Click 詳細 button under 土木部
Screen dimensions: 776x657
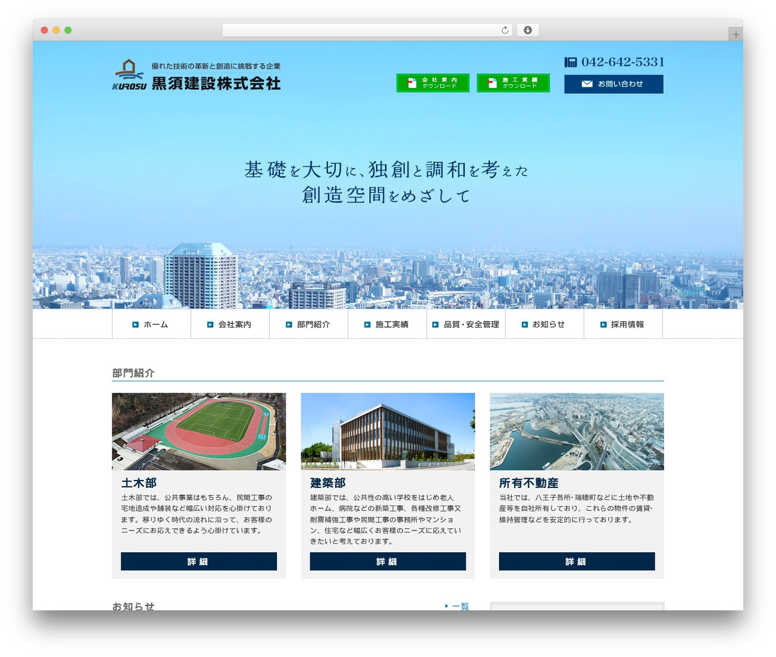pyautogui.click(x=199, y=561)
